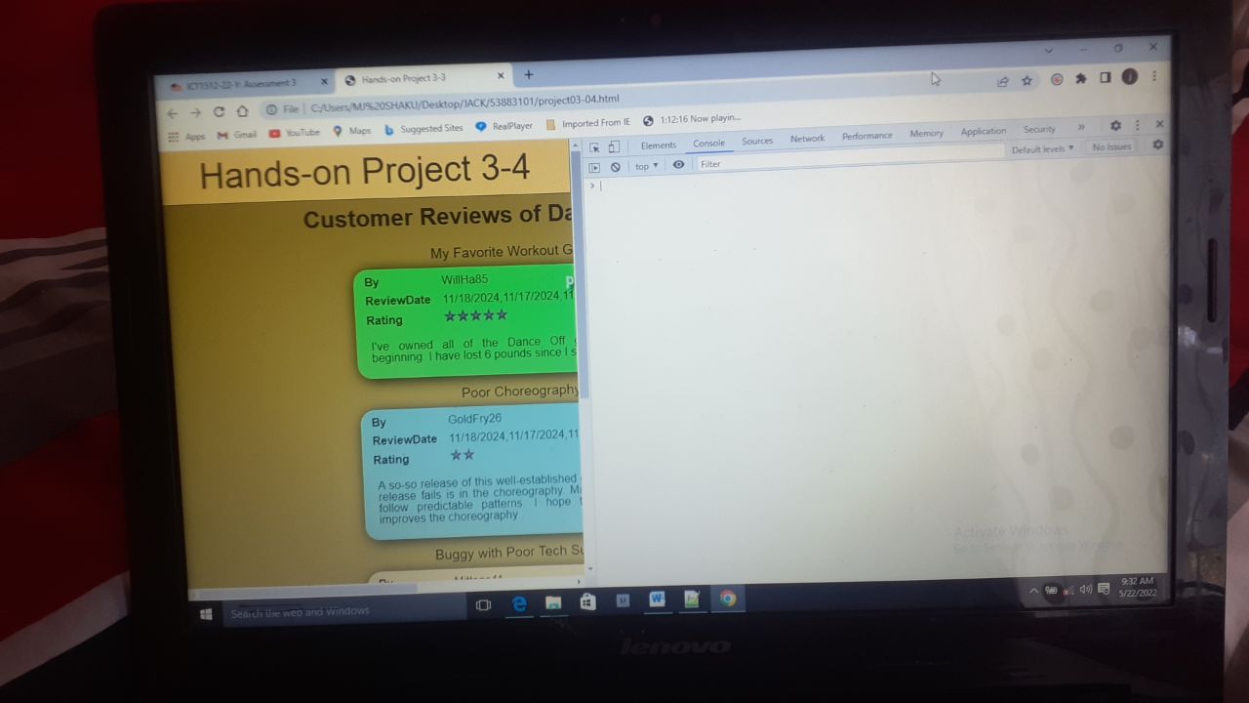Viewport: 1249px width, 703px height.
Task: Click the clear console icon
Action: coord(616,166)
